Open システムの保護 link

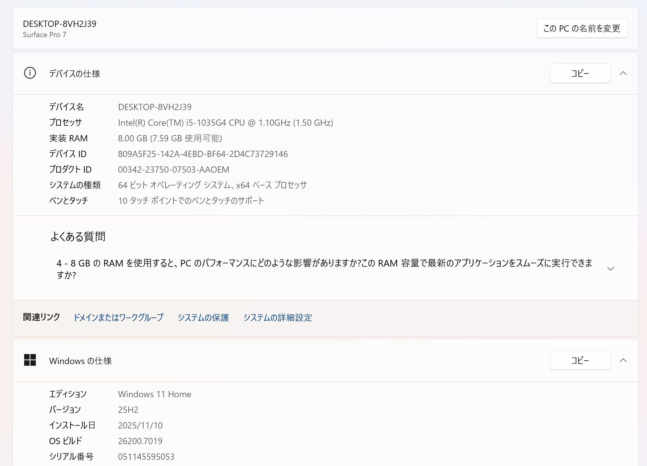tap(203, 317)
